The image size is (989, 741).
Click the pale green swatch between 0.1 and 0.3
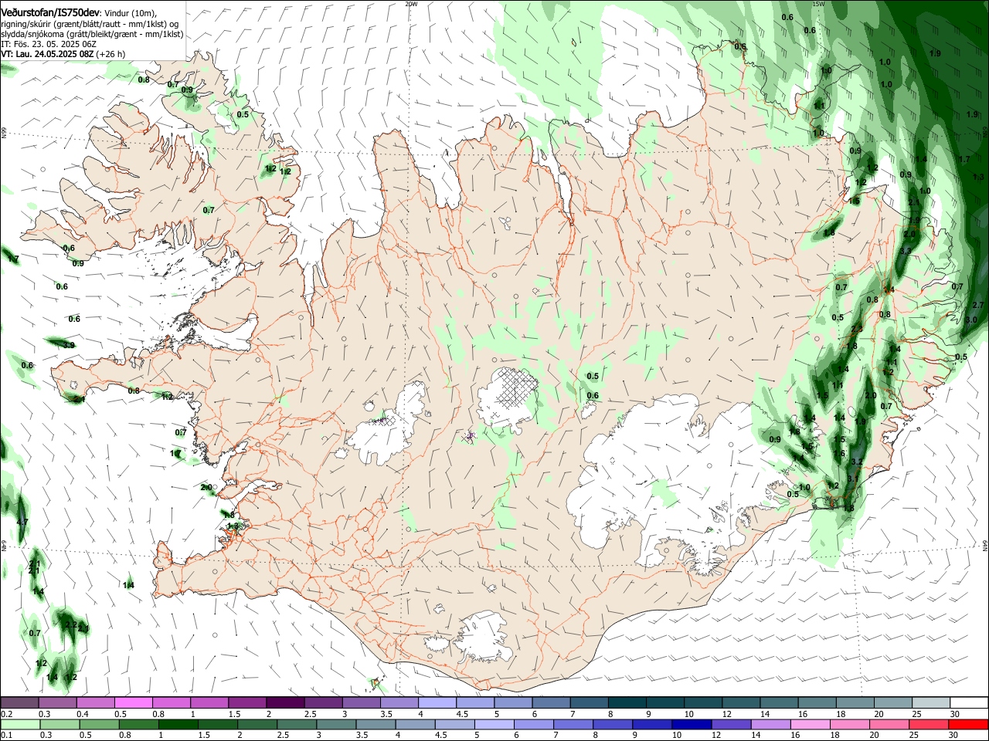point(19,725)
